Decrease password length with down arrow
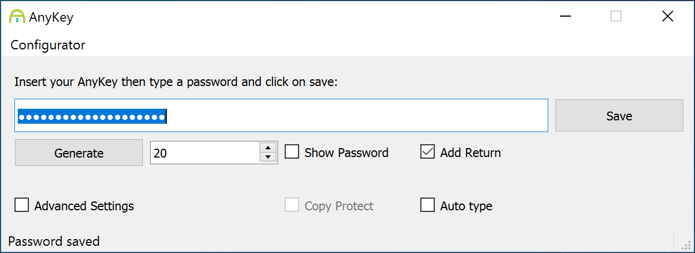 (268, 158)
